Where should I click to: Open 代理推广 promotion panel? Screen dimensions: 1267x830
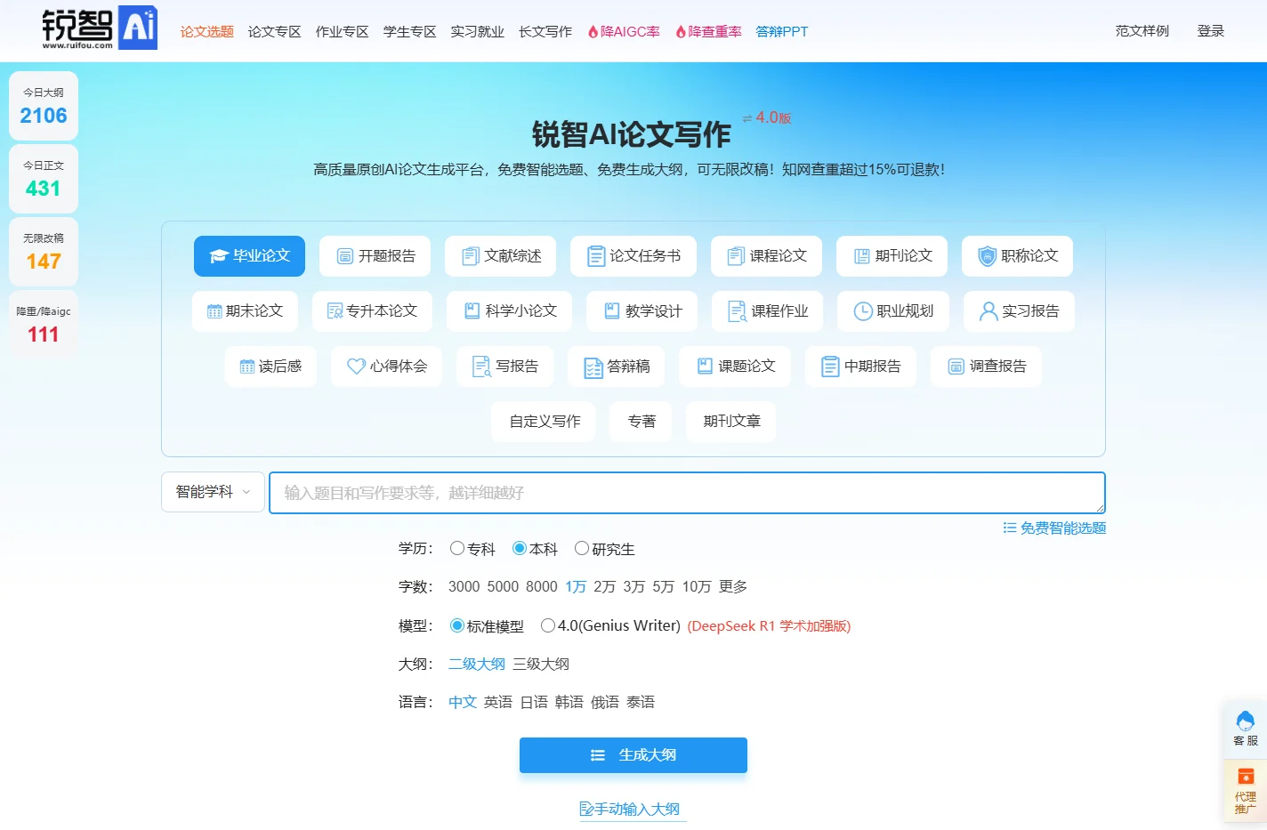(x=1246, y=790)
